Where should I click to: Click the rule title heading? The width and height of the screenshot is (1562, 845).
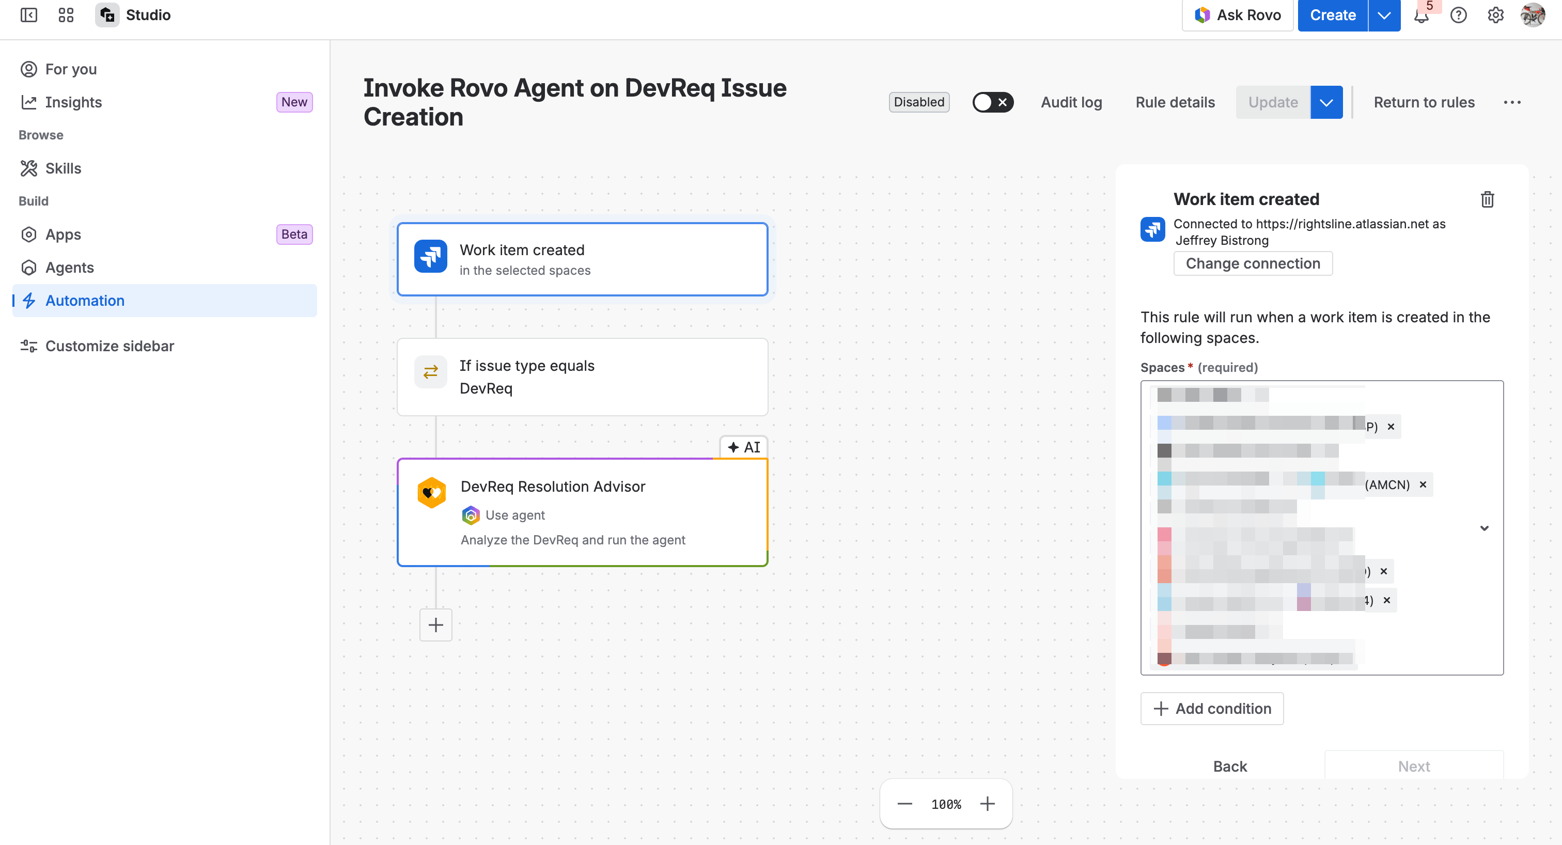(x=574, y=102)
